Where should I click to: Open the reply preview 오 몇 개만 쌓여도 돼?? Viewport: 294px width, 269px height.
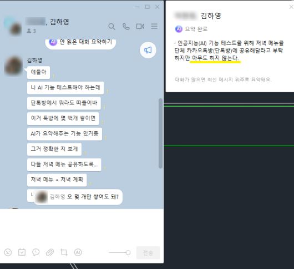pyautogui.click(x=78, y=197)
